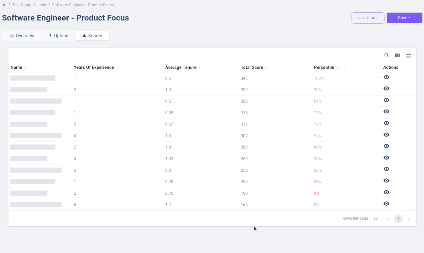Click the sort icon beside Percentile
The width and height of the screenshot is (424, 253).
tap(338, 68)
